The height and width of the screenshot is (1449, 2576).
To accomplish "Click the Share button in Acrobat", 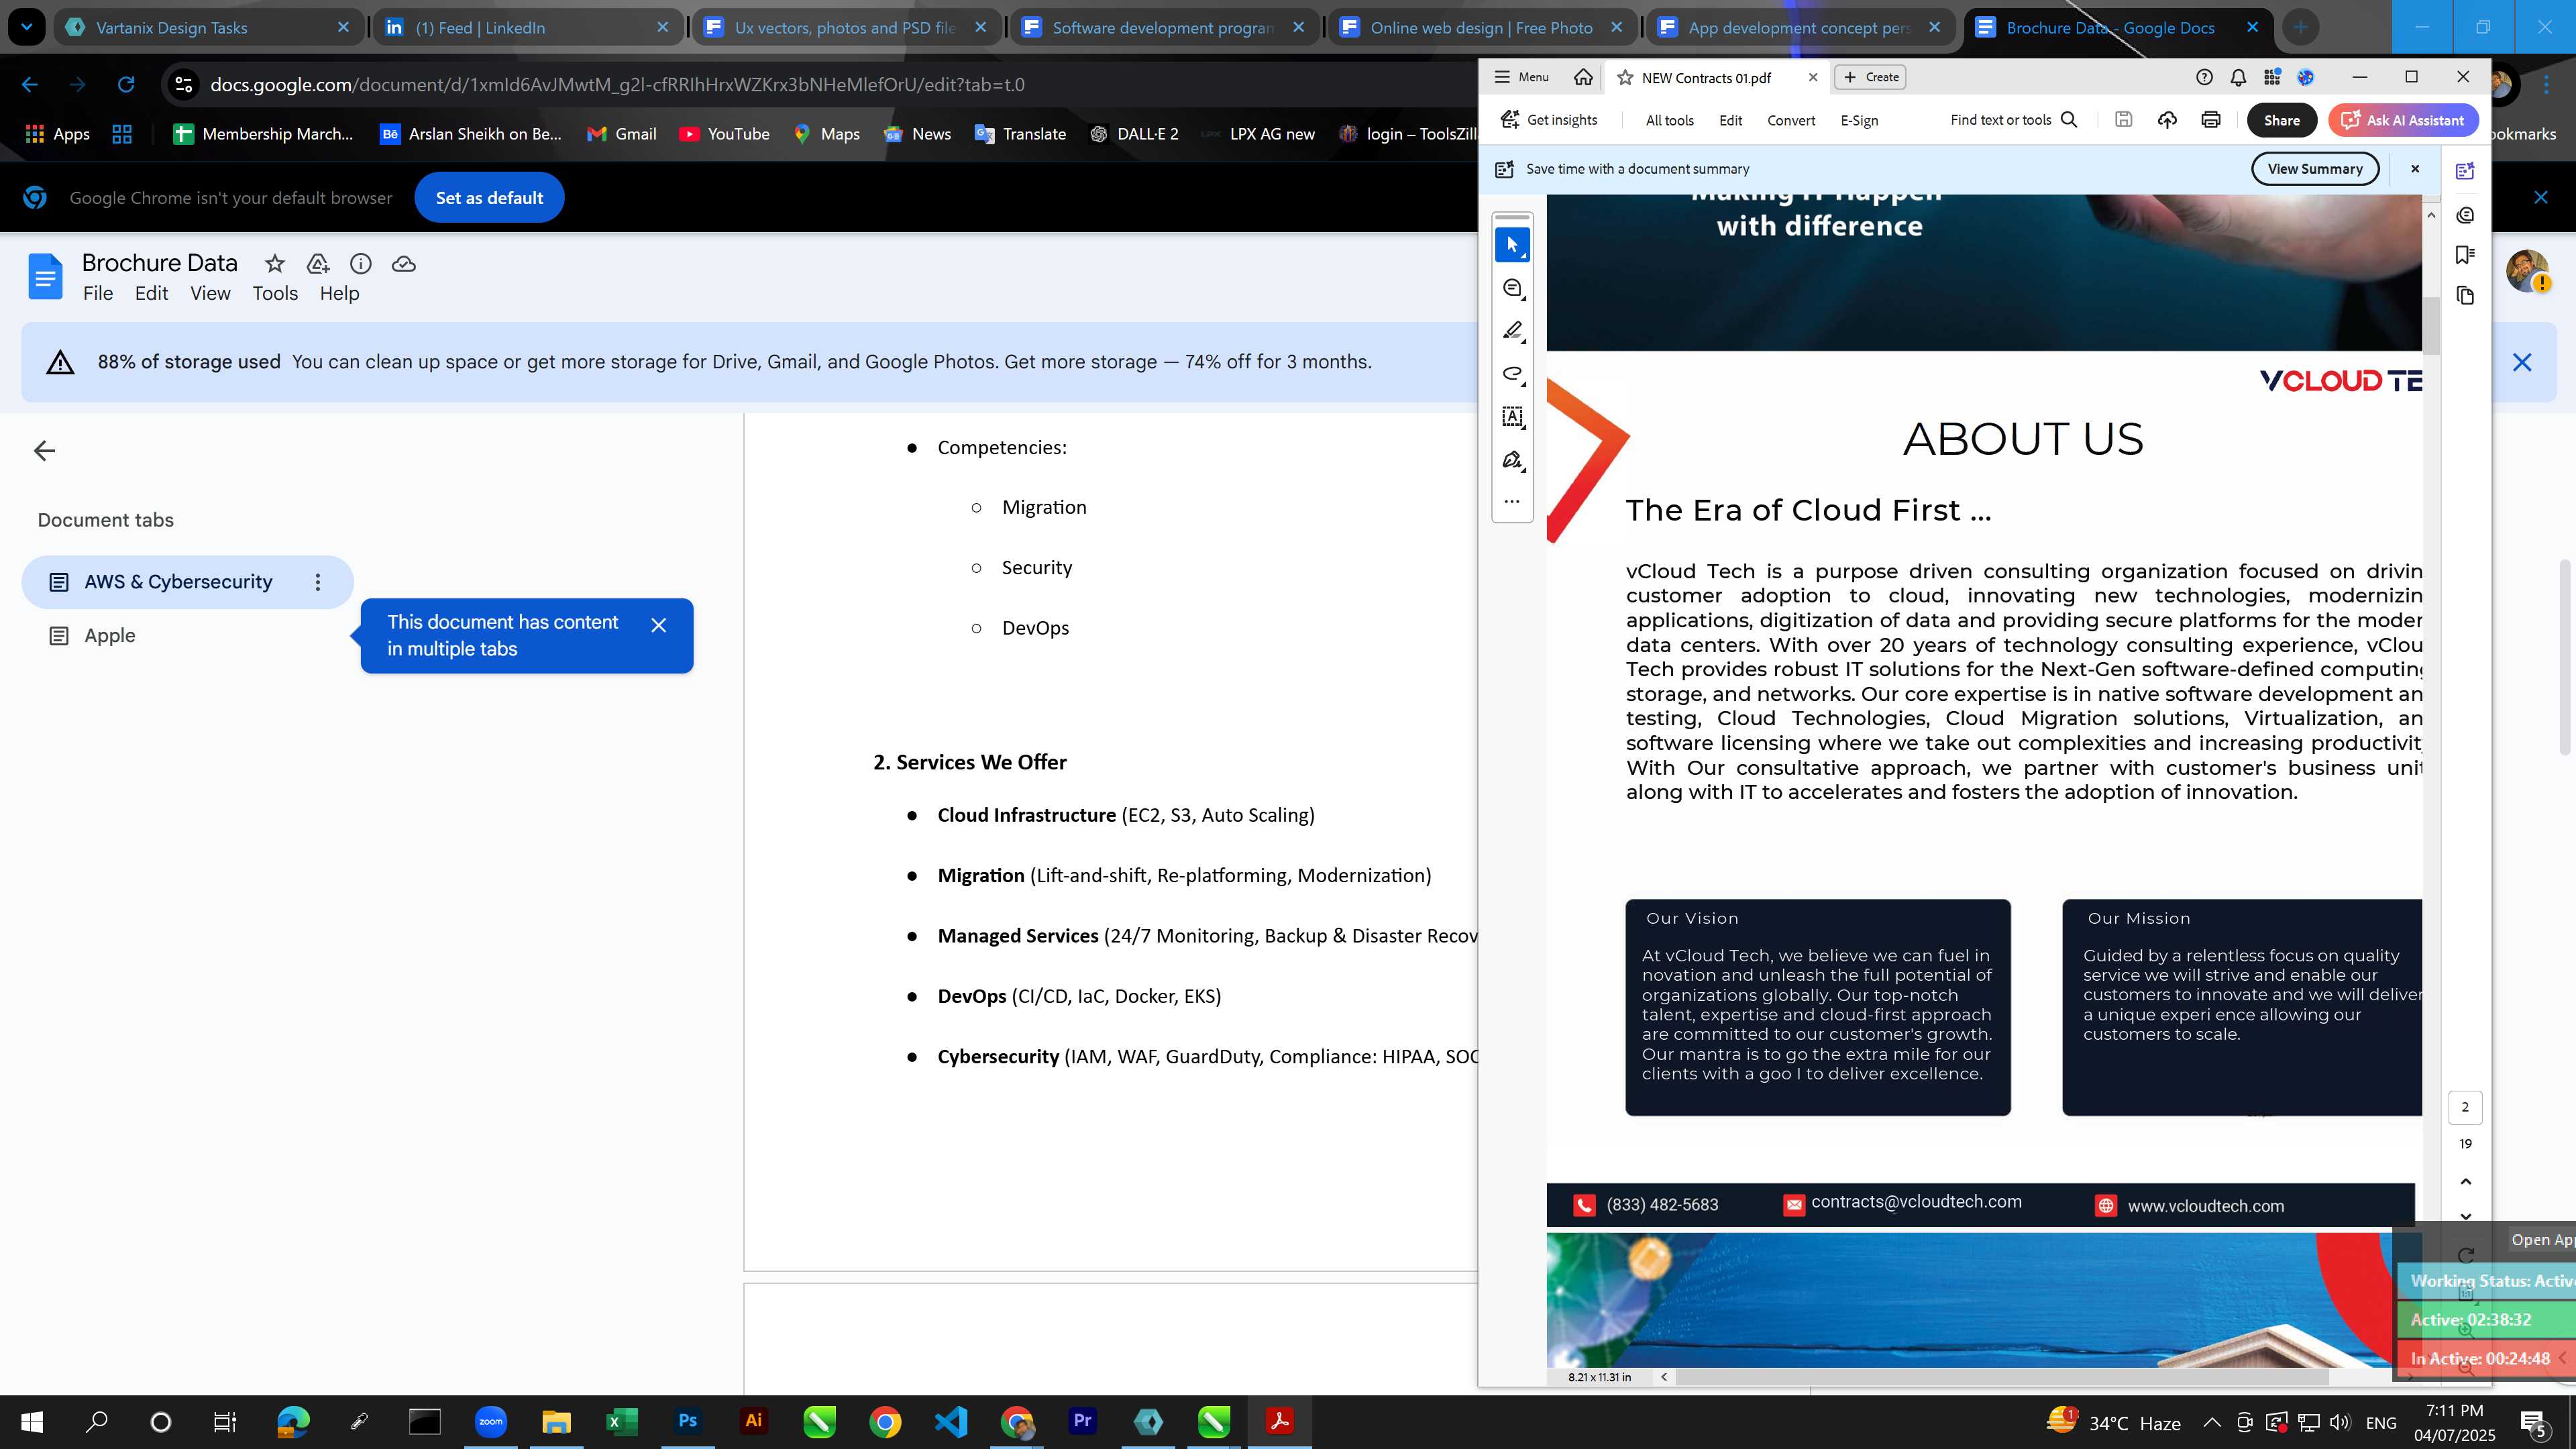I will pyautogui.click(x=2281, y=120).
